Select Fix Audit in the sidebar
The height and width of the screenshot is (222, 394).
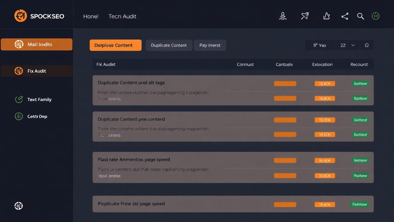[x=37, y=71]
